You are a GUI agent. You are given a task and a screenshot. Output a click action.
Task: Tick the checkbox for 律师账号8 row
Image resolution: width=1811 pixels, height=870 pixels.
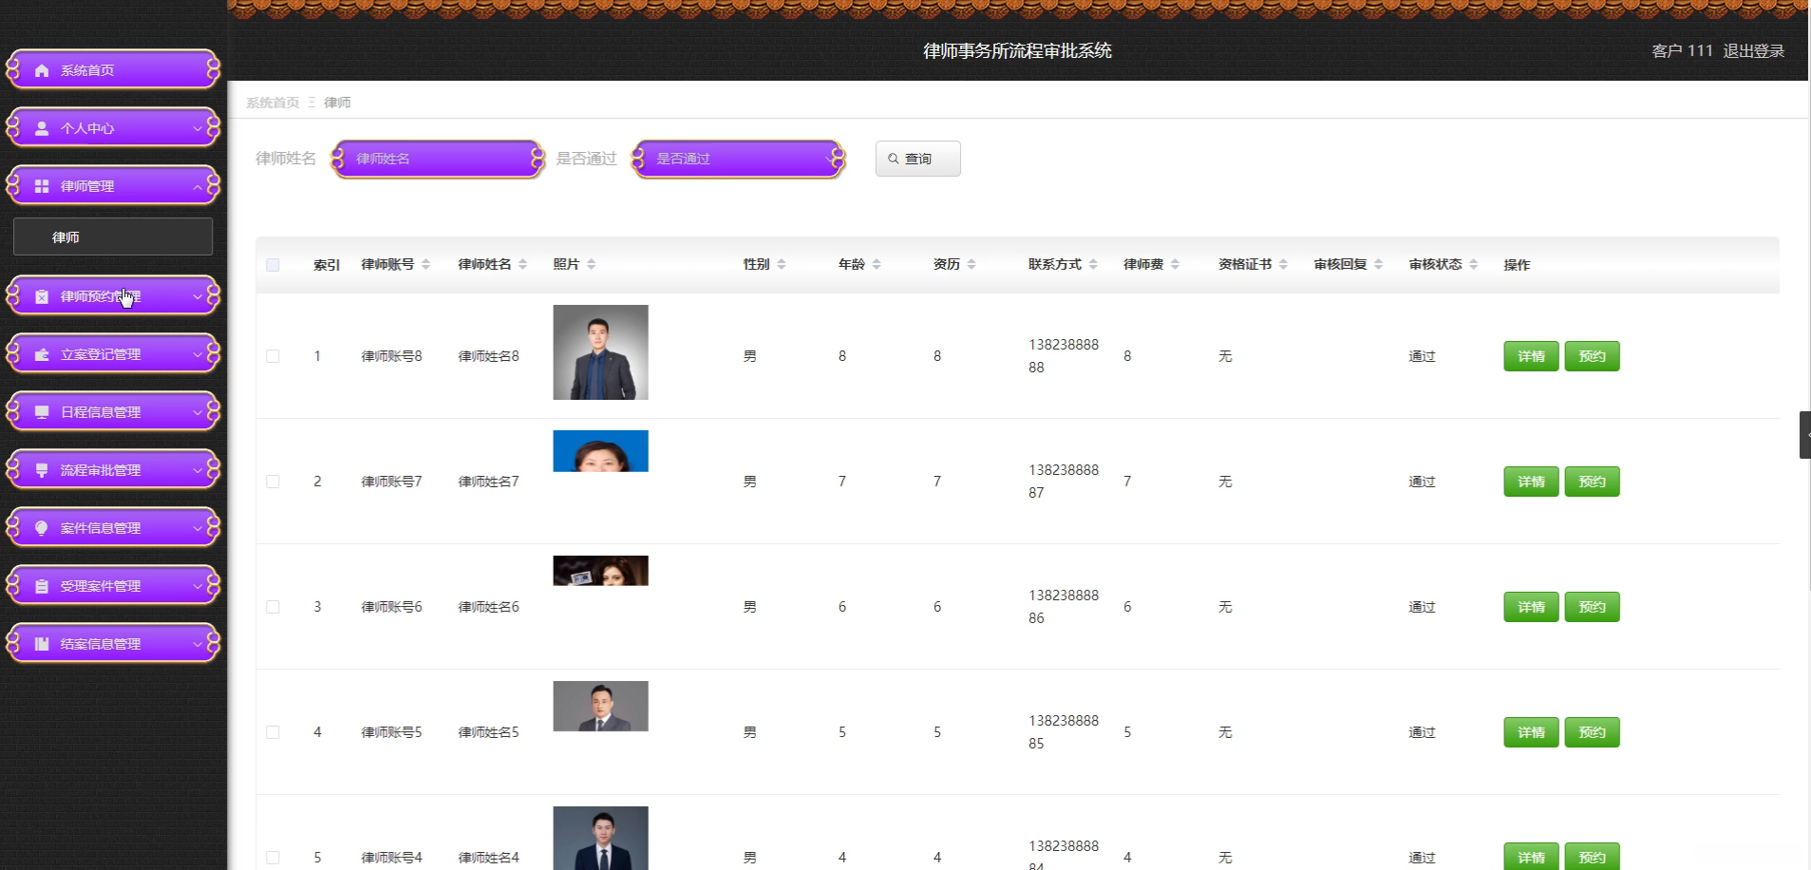coord(273,356)
